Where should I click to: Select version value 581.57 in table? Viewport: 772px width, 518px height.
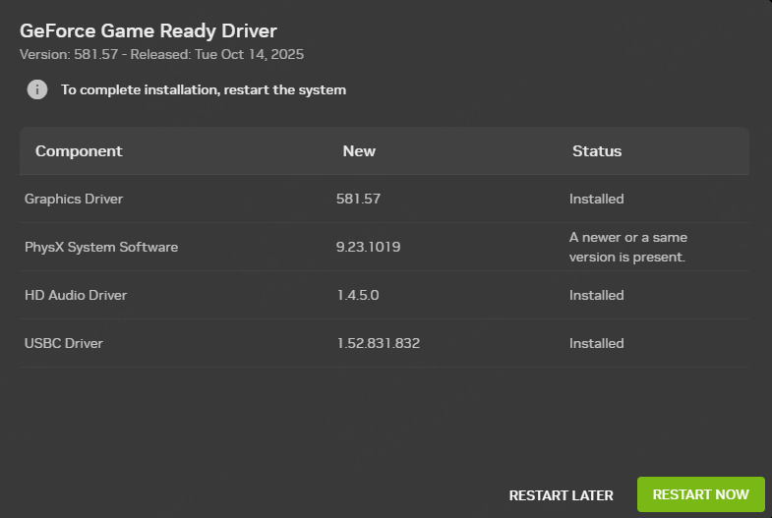click(358, 199)
